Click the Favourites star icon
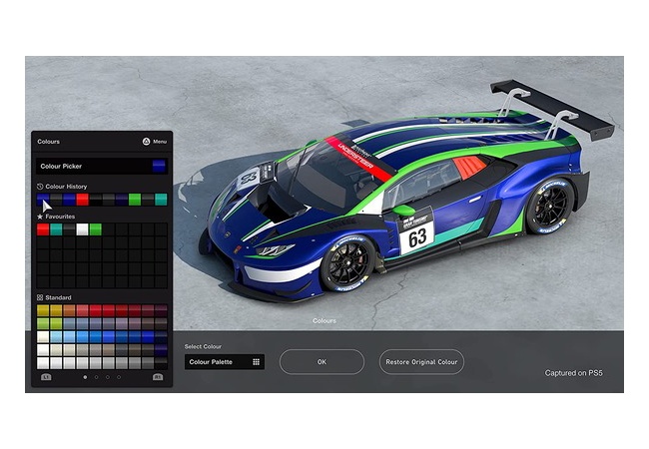649x449 pixels. [40, 217]
